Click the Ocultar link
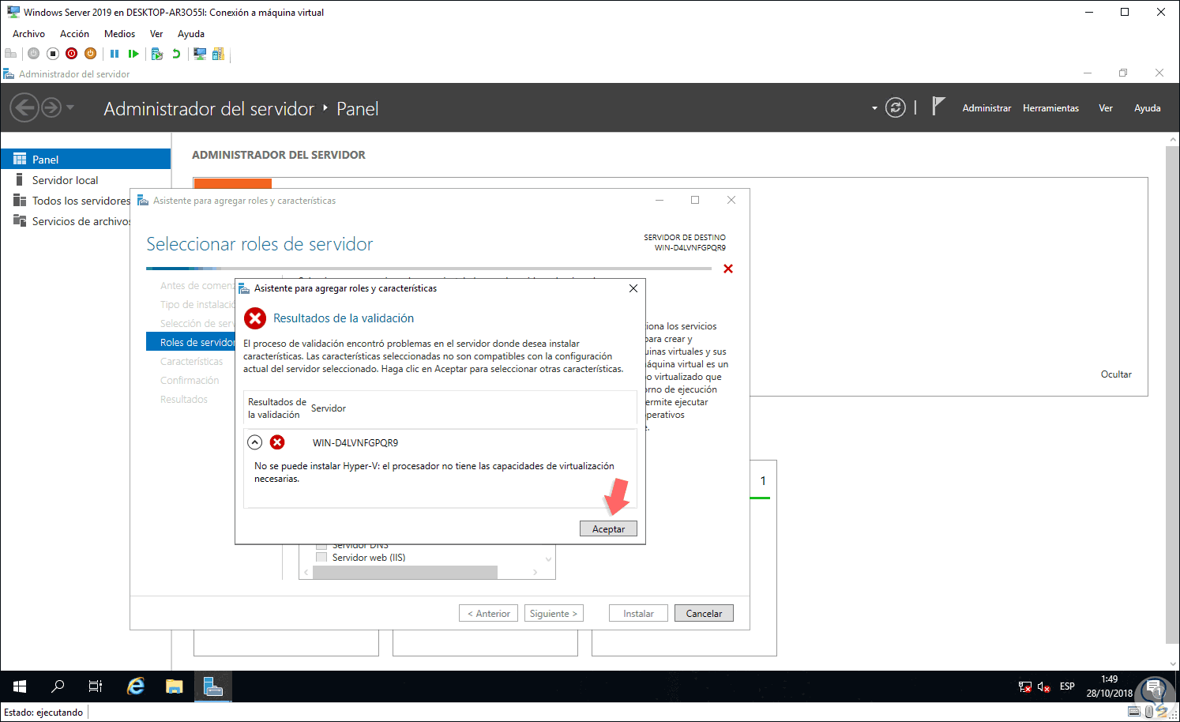This screenshot has height=722, width=1180. [1116, 374]
